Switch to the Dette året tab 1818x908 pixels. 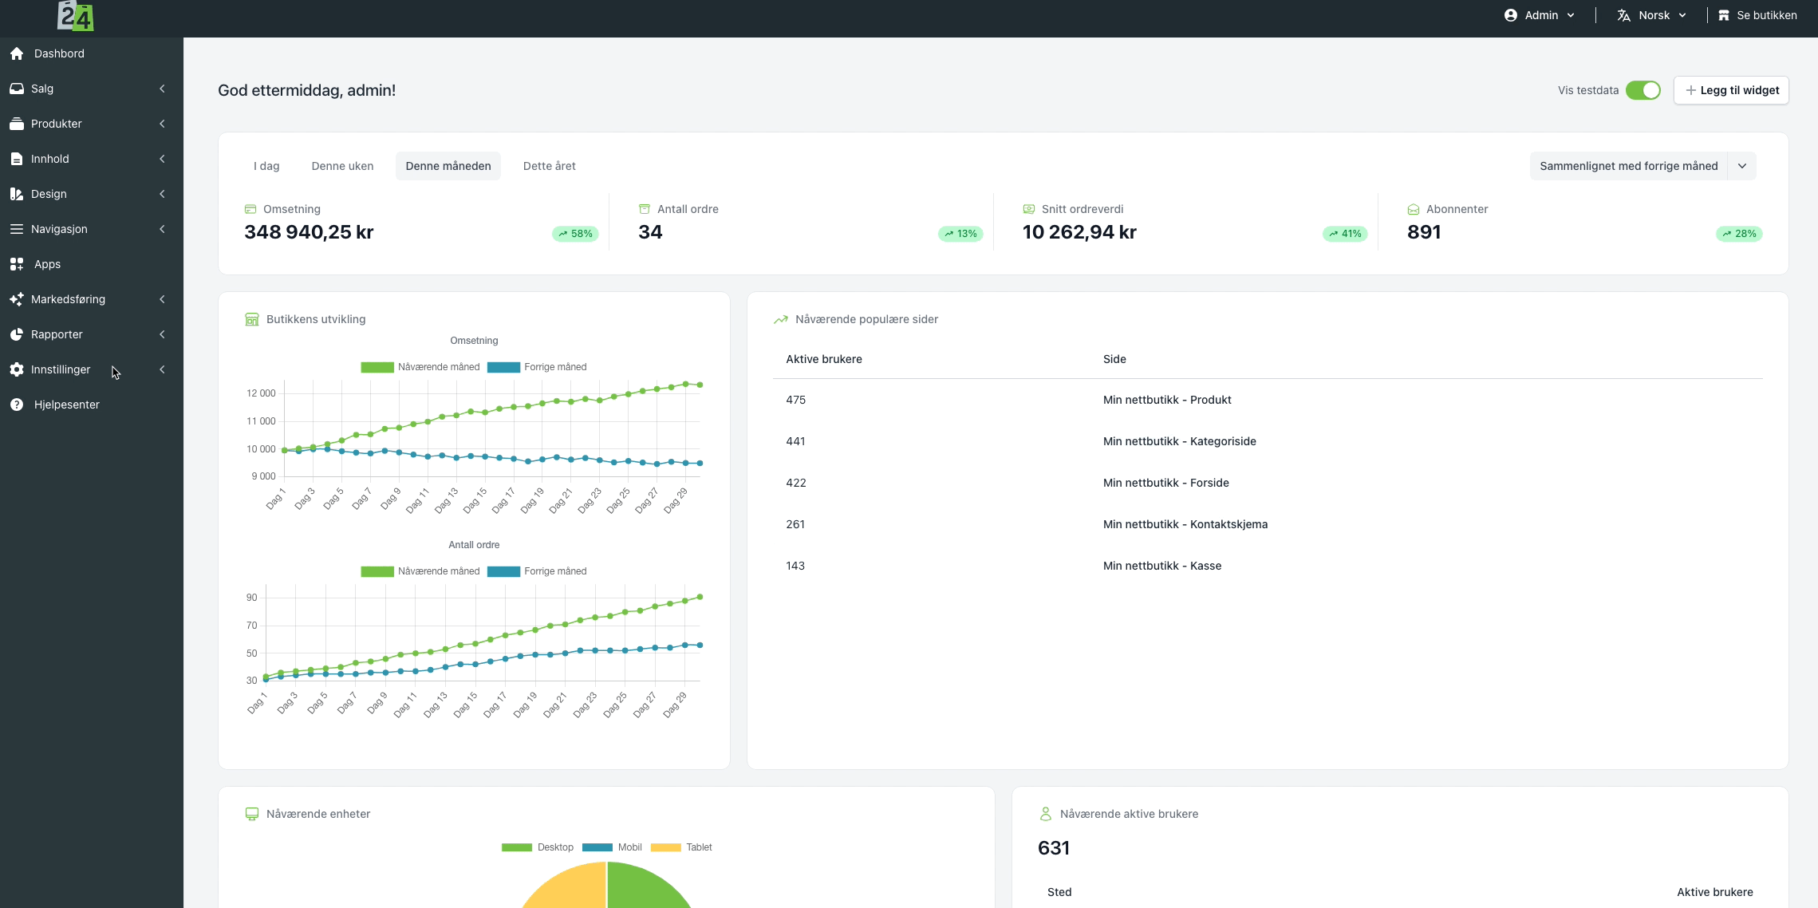click(550, 166)
